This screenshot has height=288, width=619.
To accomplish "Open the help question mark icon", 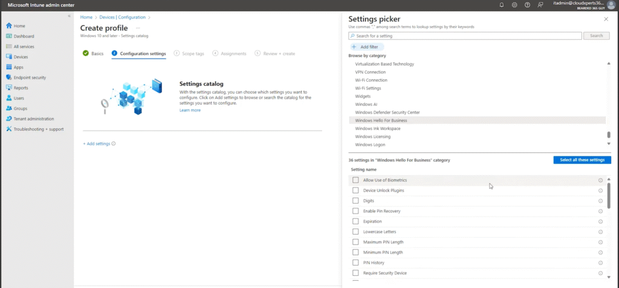I will [x=527, y=5].
